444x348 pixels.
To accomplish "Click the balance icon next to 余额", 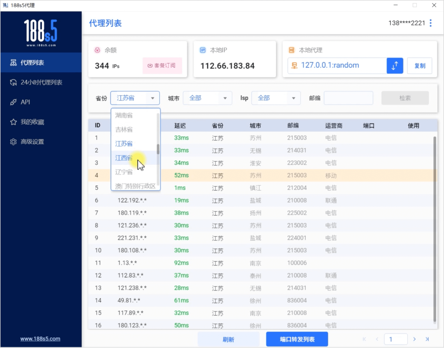I will [x=97, y=50].
